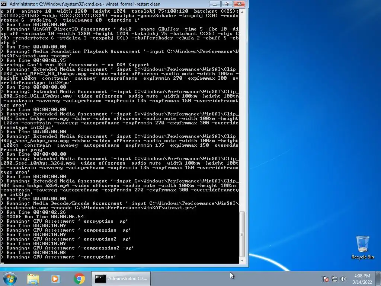Launch Google Chrome from the taskbar
The height and width of the screenshot is (286, 381).
click(79, 279)
